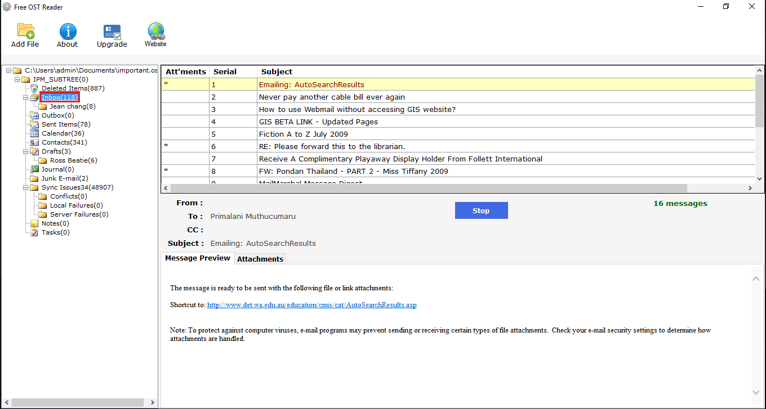The width and height of the screenshot is (766, 409).
Task: Select the Journal folder icon
Action: tap(34, 169)
